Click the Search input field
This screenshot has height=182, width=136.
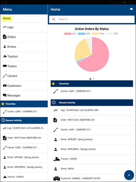pyautogui.click(x=92, y=19)
